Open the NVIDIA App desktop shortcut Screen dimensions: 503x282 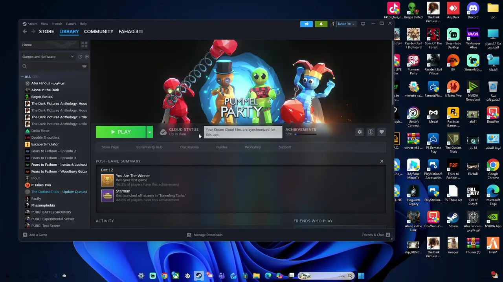click(493, 219)
